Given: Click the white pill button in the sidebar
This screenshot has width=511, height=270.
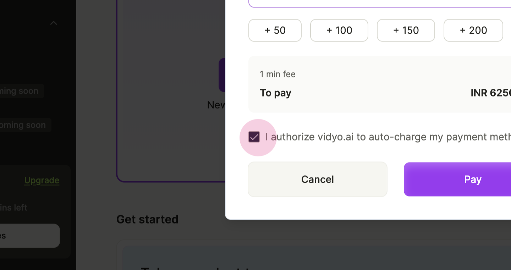Looking at the screenshot, I should (x=30, y=236).
